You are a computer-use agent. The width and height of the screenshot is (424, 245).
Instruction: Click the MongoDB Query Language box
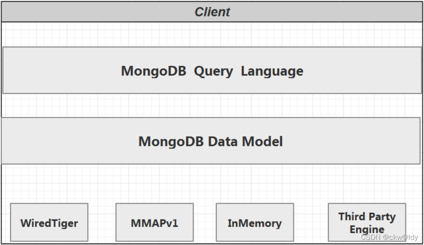pyautogui.click(x=212, y=70)
